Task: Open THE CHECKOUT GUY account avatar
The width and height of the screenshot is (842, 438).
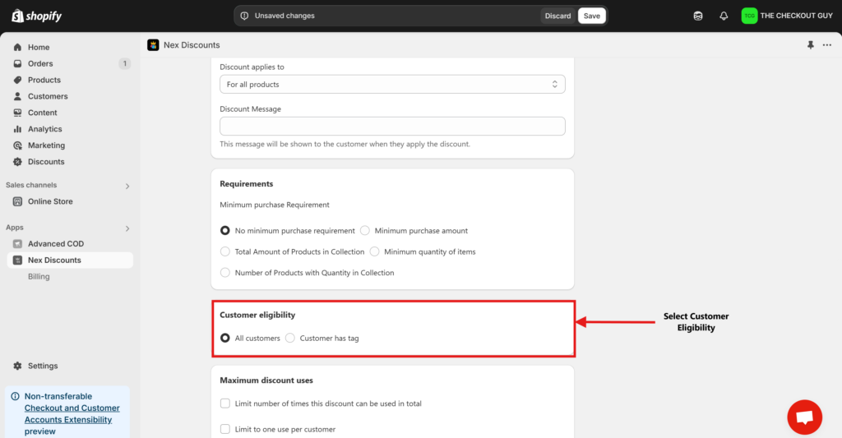Action: click(x=749, y=16)
